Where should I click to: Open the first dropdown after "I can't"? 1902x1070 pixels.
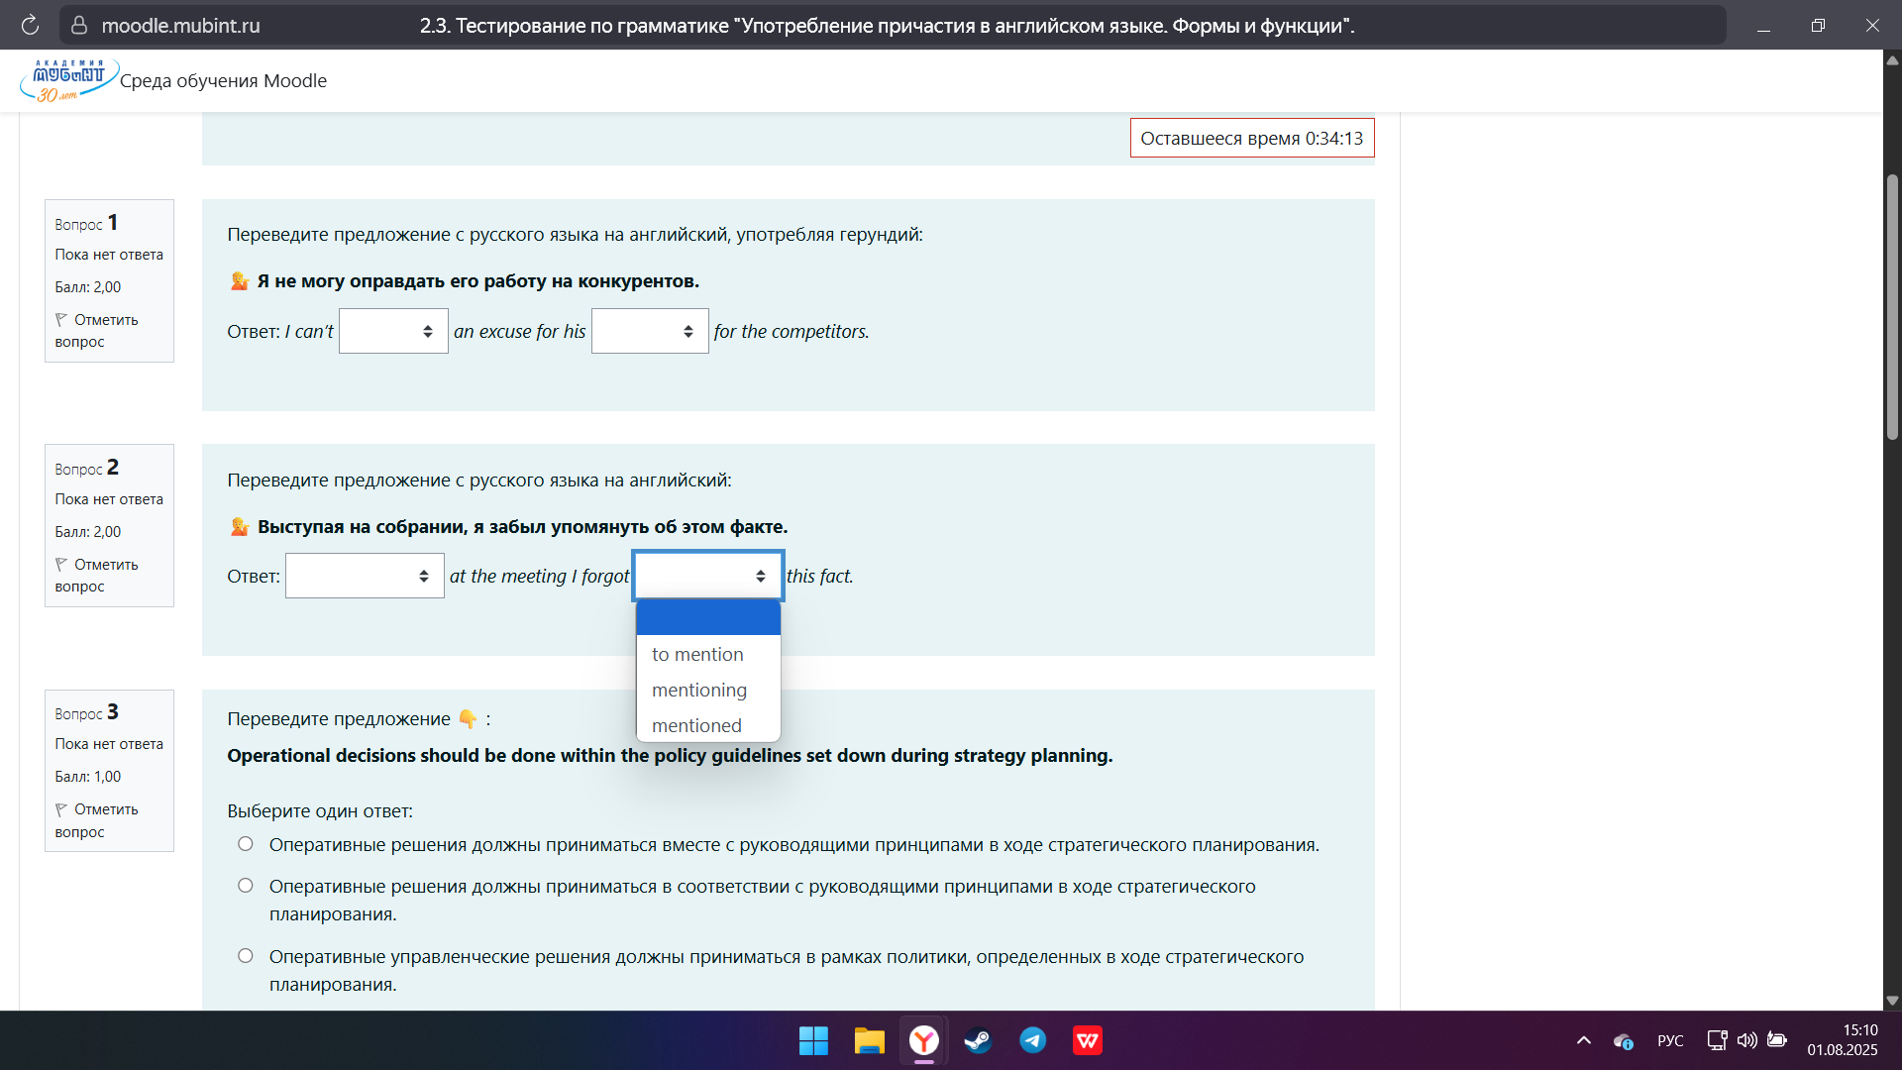[x=393, y=331]
